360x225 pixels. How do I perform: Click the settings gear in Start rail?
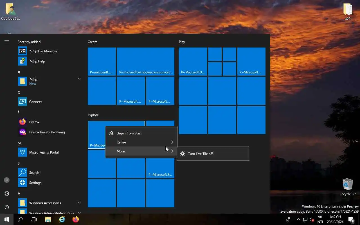pyautogui.click(x=7, y=193)
